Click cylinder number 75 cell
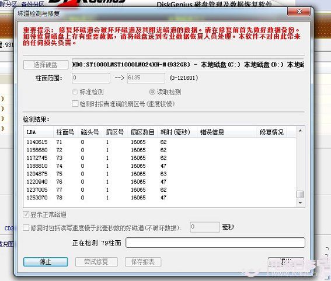Viewport: 331px width, 281px height. point(59,174)
